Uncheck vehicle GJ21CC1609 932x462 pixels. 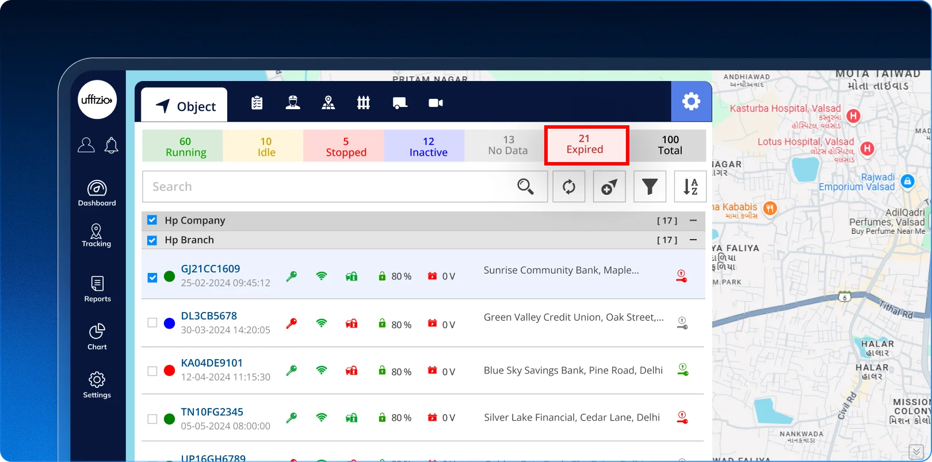click(152, 277)
